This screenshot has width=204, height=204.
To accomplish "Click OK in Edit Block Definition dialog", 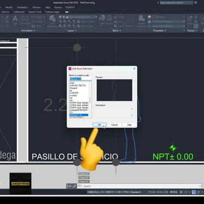I will click(x=100, y=125).
